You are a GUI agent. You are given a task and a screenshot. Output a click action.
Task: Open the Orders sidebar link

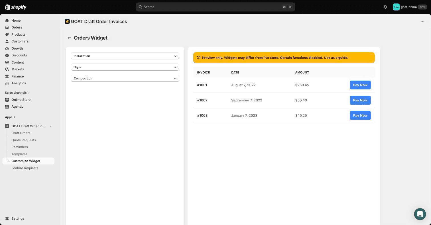coord(17,27)
